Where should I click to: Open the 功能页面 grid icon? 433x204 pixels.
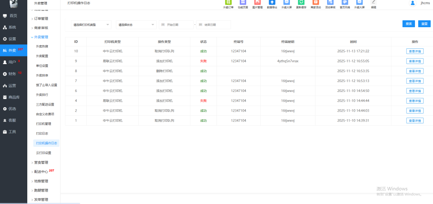[243, 3]
